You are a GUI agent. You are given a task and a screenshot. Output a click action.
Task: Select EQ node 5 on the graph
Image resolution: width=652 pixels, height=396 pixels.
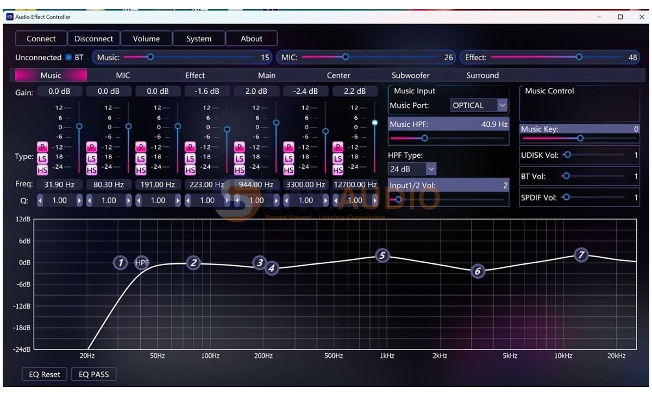click(x=383, y=256)
